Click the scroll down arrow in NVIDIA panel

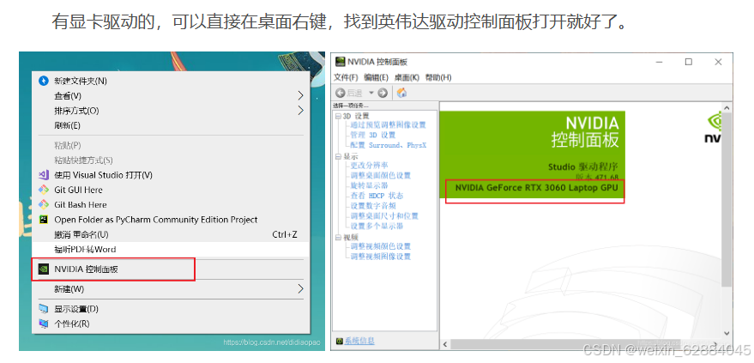click(x=727, y=333)
